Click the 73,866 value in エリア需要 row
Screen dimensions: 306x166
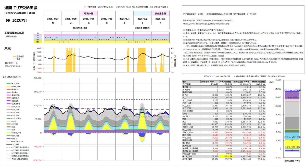point(214,84)
